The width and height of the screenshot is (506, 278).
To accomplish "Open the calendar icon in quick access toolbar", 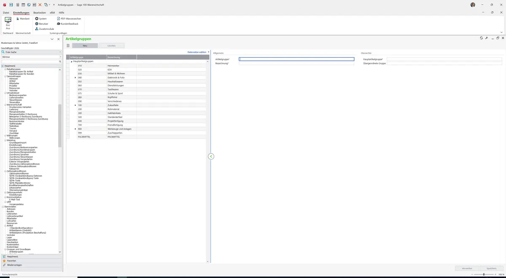I will point(23,5).
